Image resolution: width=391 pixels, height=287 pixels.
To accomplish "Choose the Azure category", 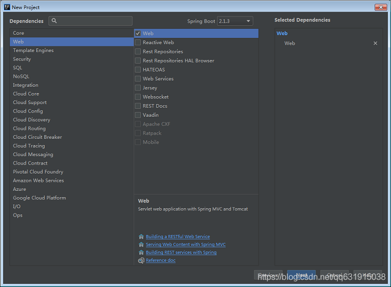I will [x=71, y=189].
